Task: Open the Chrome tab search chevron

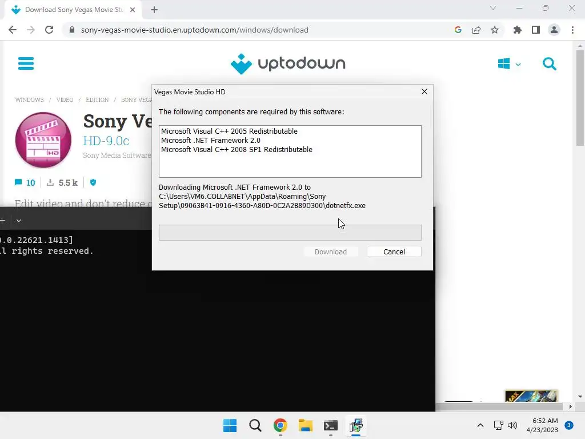Action: click(x=493, y=8)
